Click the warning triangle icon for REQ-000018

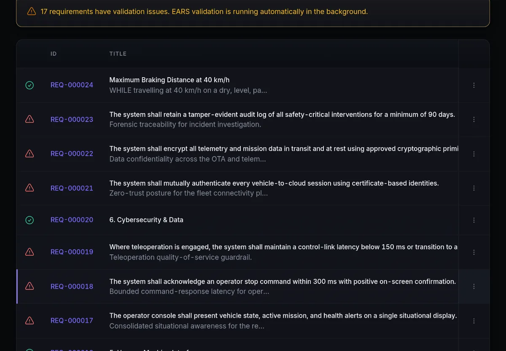(x=30, y=286)
